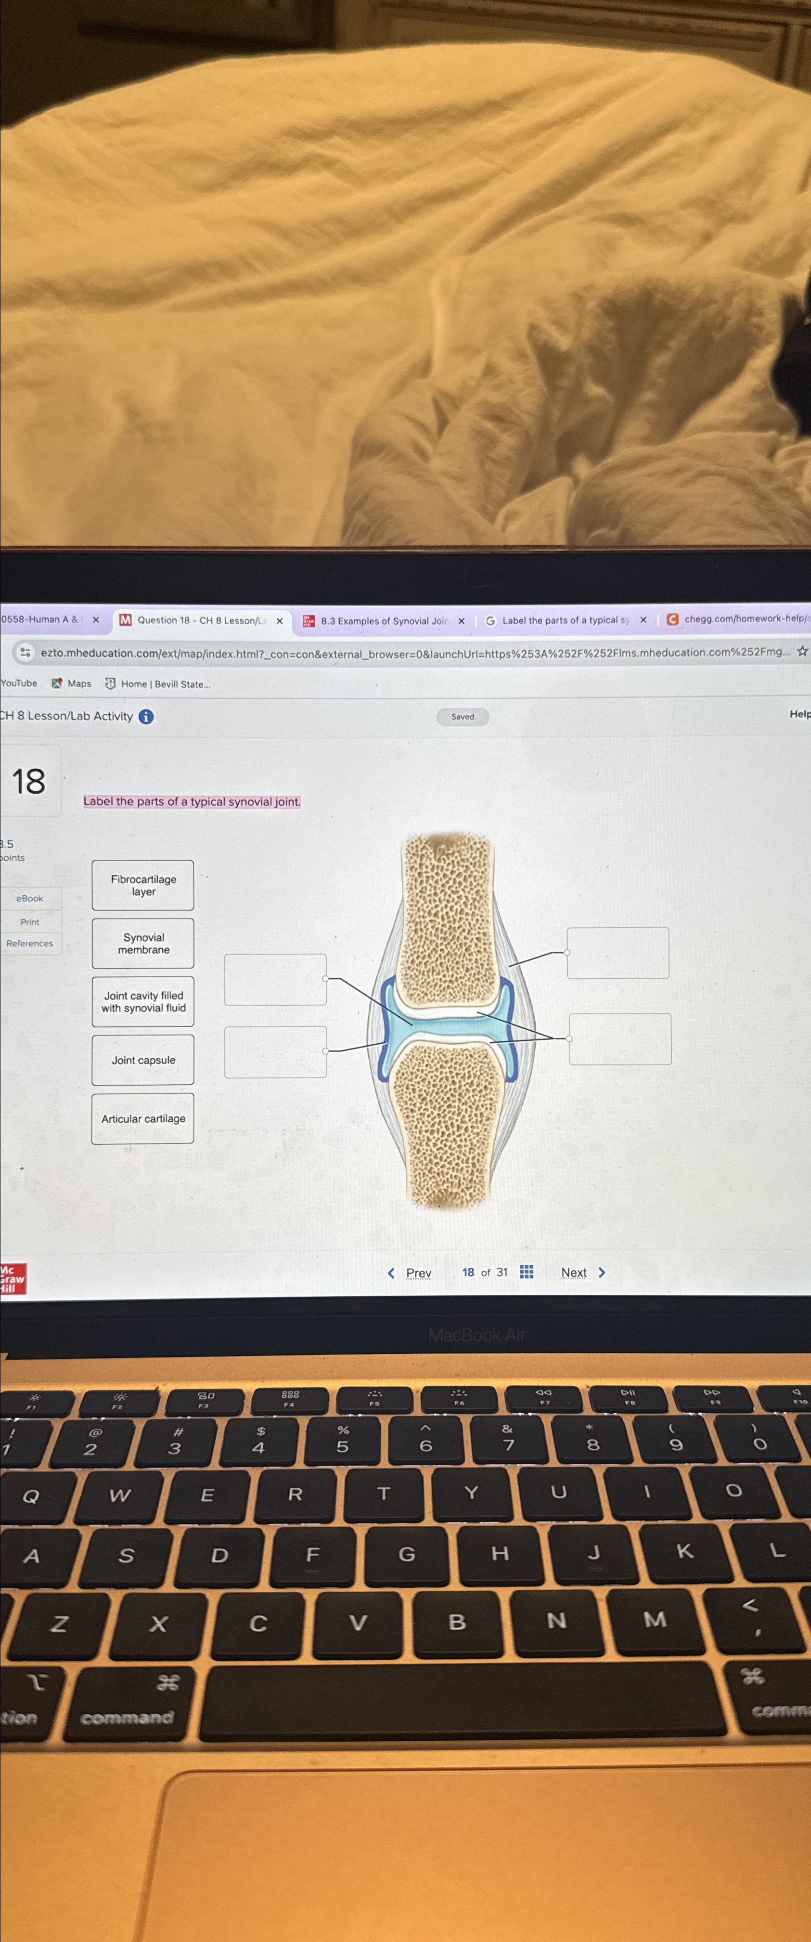
Task: Open the Home | Bevill State bookmark
Action: pyautogui.click(x=157, y=684)
